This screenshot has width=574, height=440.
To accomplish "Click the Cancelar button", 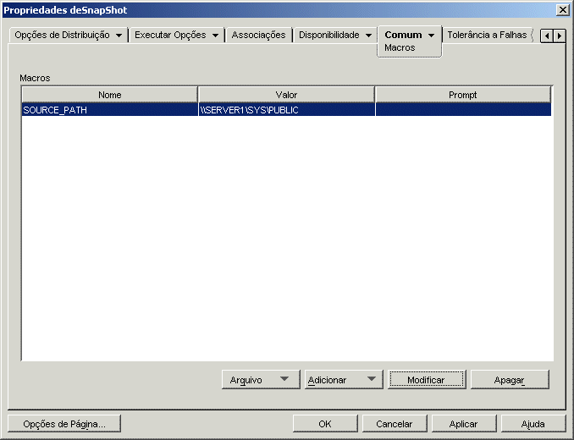I will [x=395, y=424].
